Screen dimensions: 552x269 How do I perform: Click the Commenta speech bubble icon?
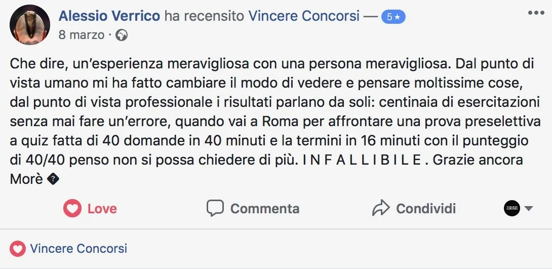pyautogui.click(x=215, y=209)
